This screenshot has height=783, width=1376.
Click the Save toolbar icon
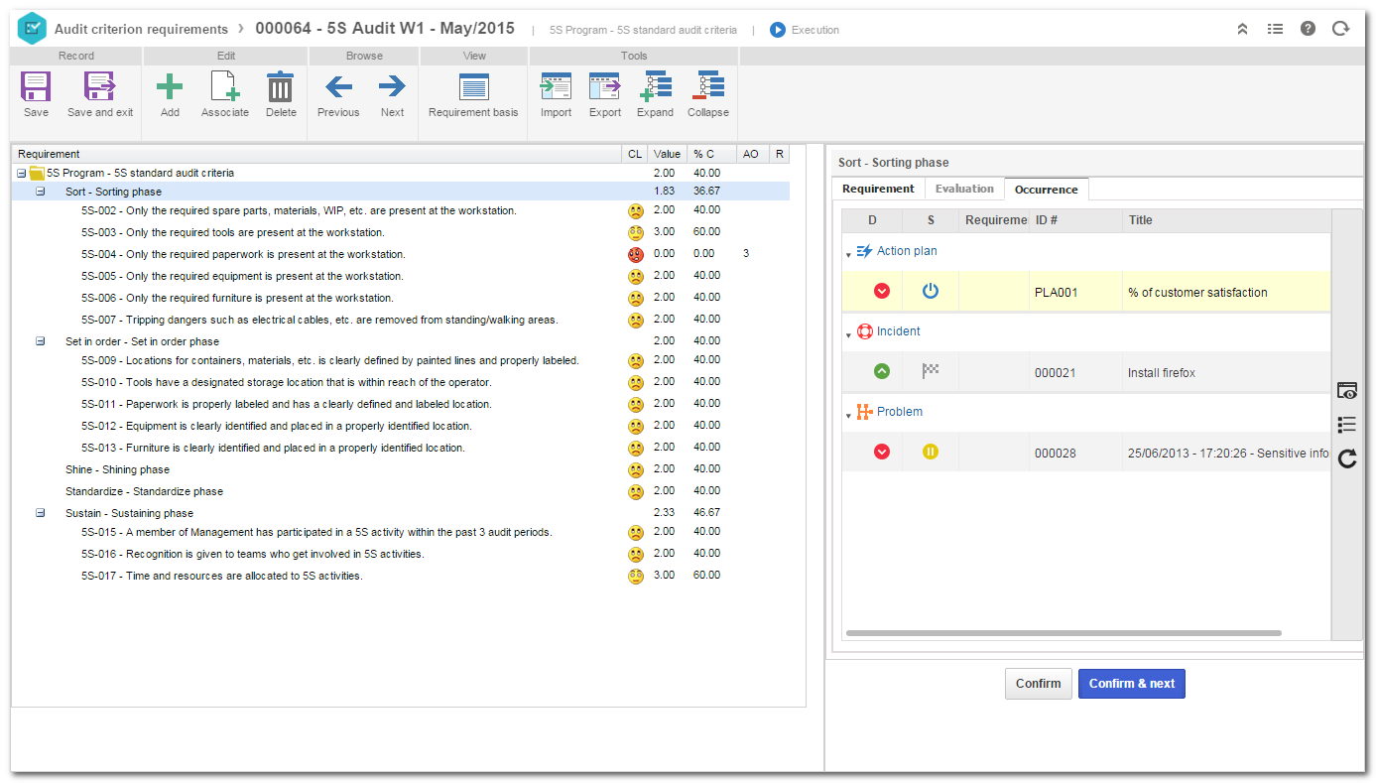click(36, 87)
